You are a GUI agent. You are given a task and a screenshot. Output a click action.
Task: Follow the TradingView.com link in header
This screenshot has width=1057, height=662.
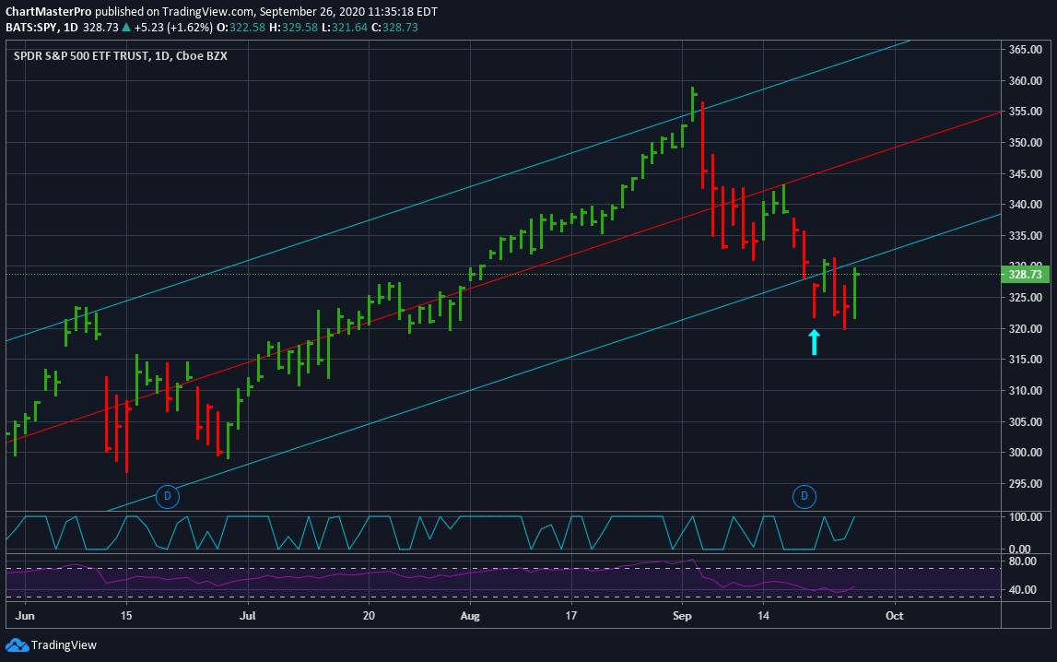pos(207,11)
